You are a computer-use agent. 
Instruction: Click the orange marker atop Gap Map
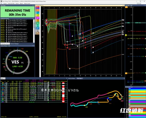(x=126, y=7)
